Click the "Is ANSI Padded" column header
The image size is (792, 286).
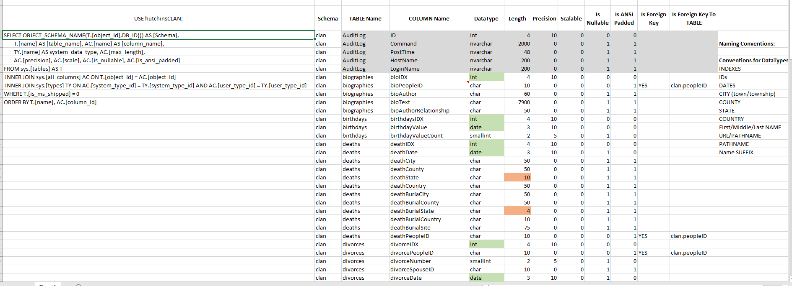[x=624, y=19]
